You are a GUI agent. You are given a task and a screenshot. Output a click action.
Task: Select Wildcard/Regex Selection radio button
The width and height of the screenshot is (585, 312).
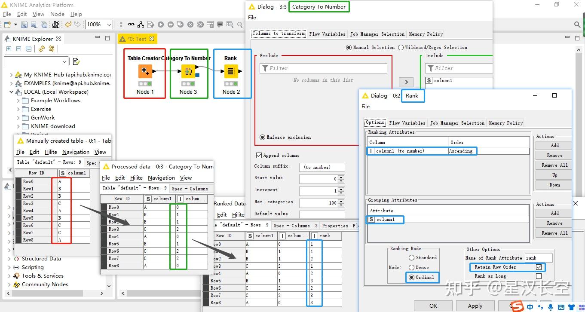click(401, 47)
